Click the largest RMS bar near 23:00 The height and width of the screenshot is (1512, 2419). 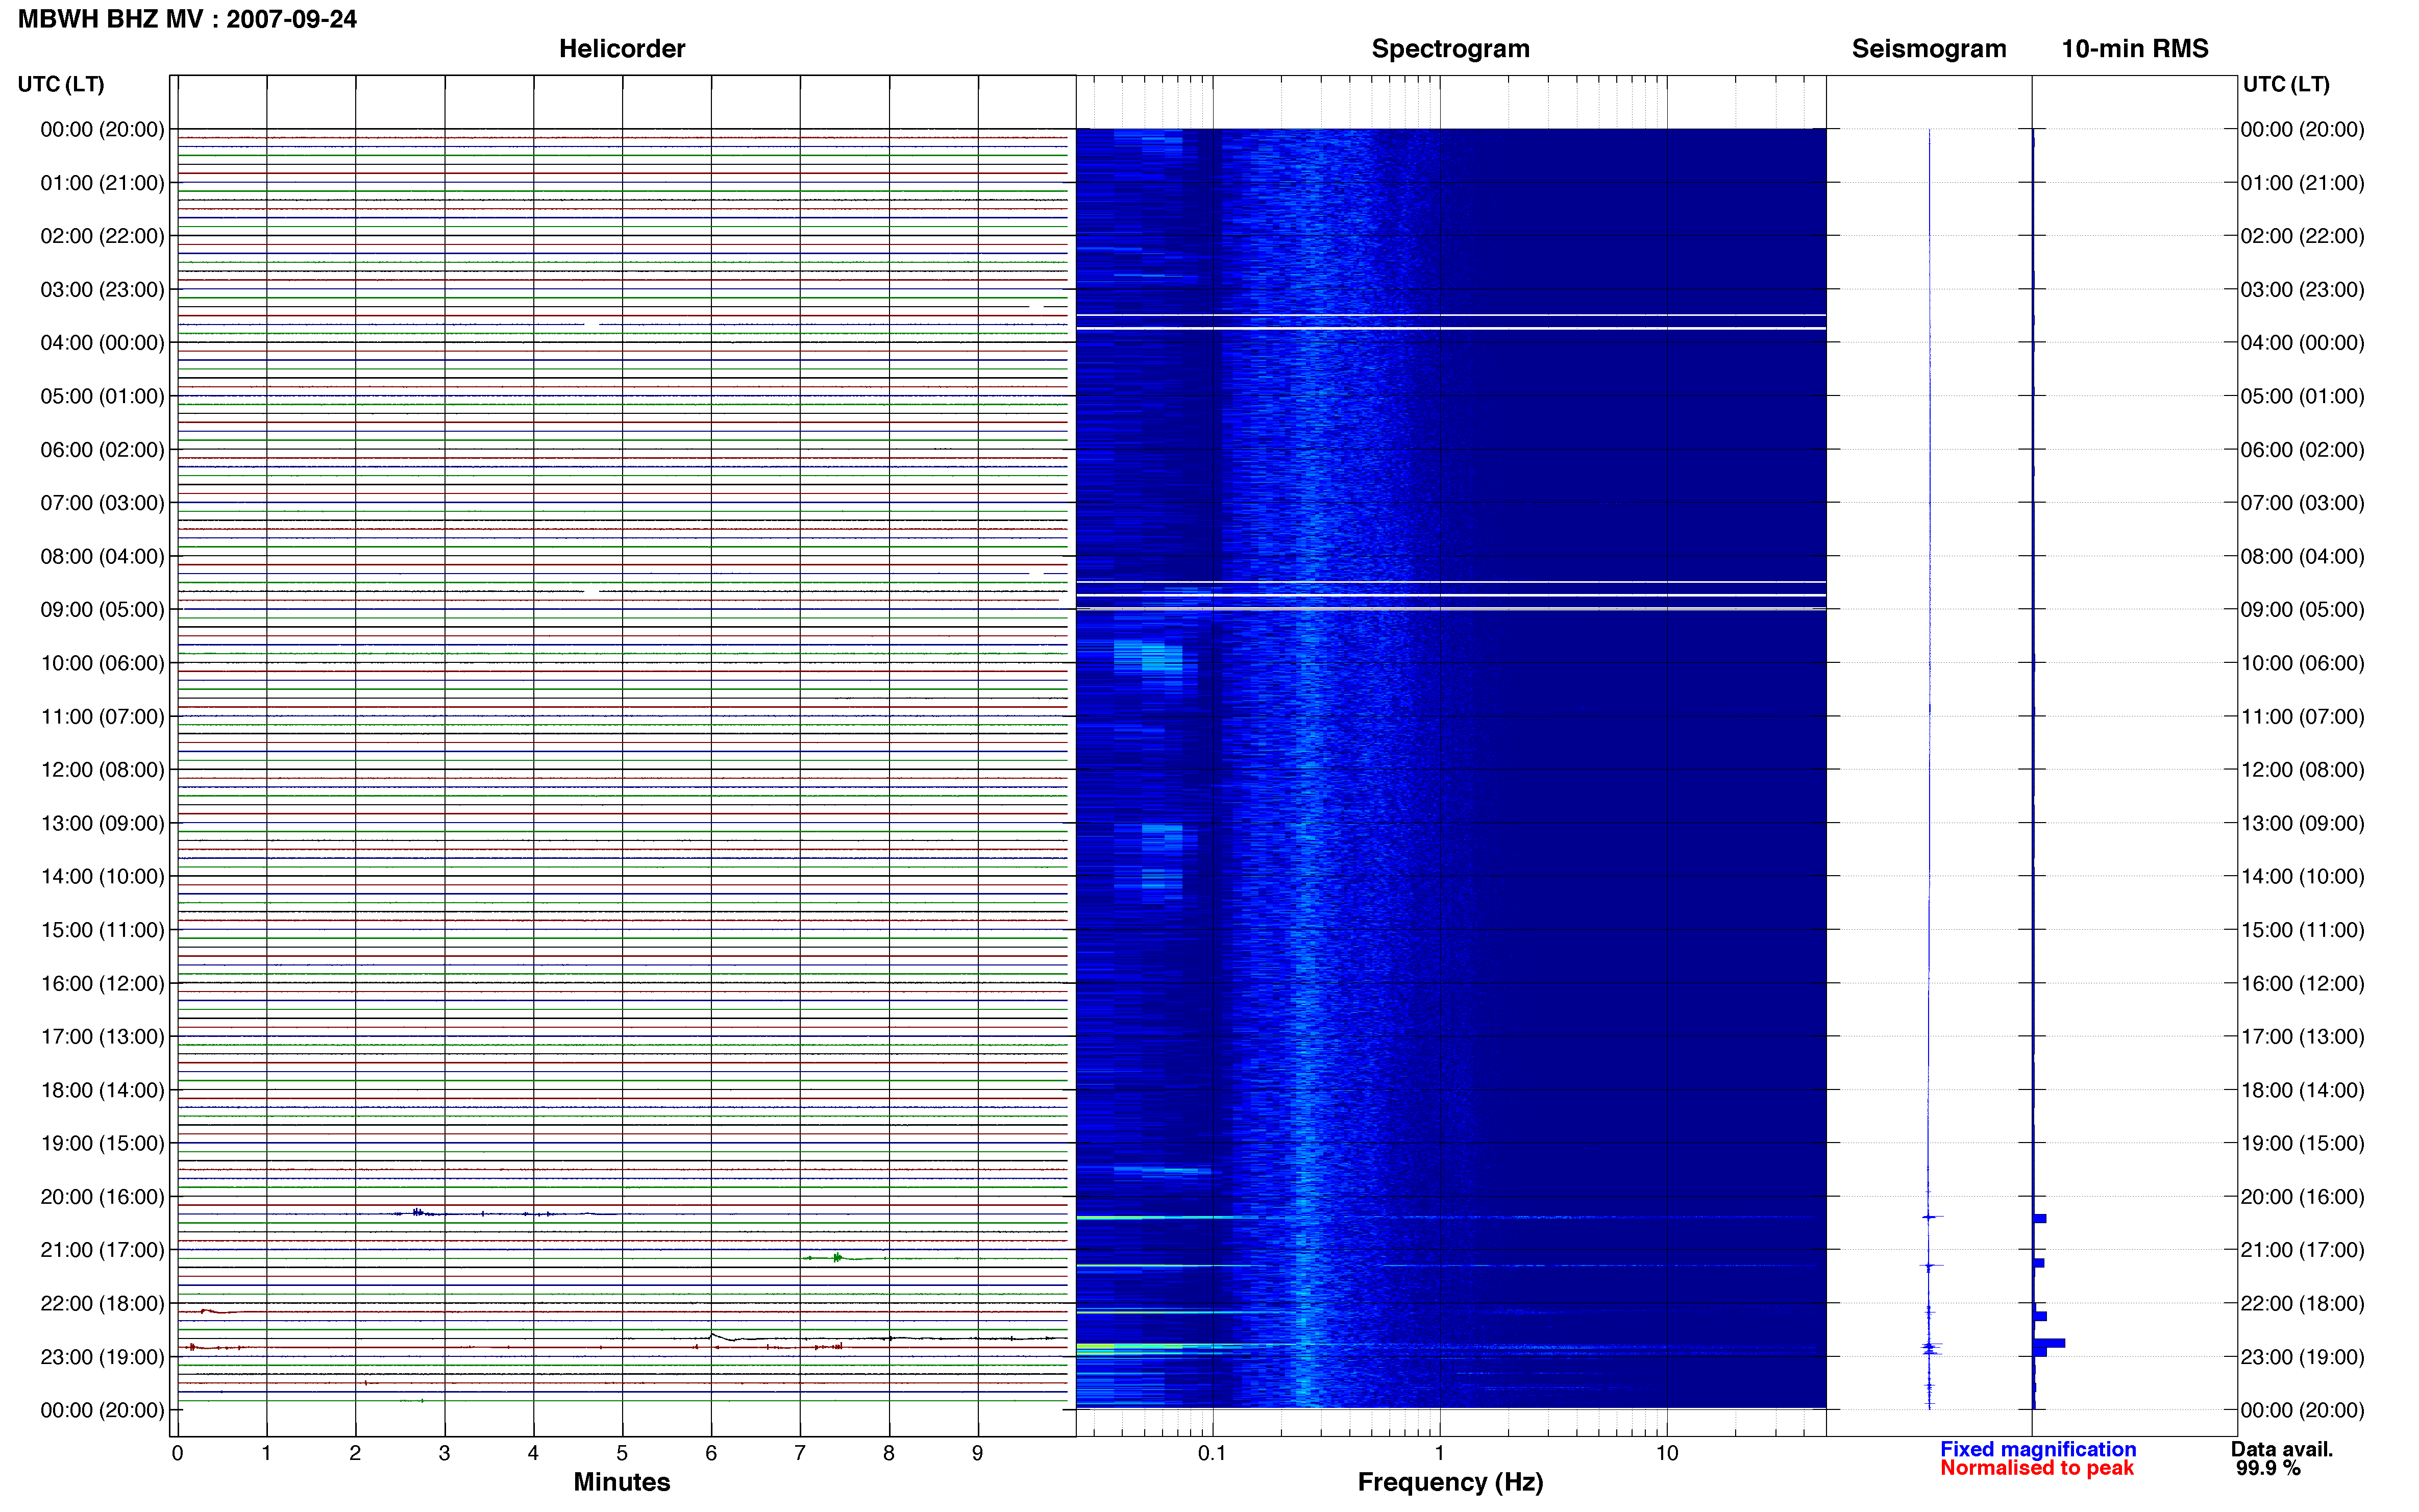tap(2049, 1343)
